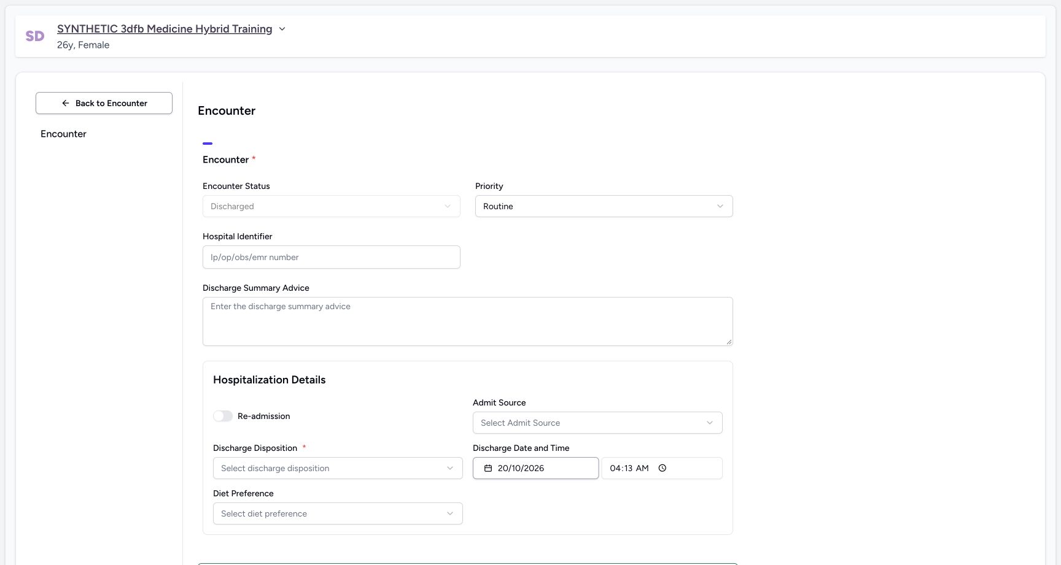Open the Select diet preference dropdown

coord(338,513)
